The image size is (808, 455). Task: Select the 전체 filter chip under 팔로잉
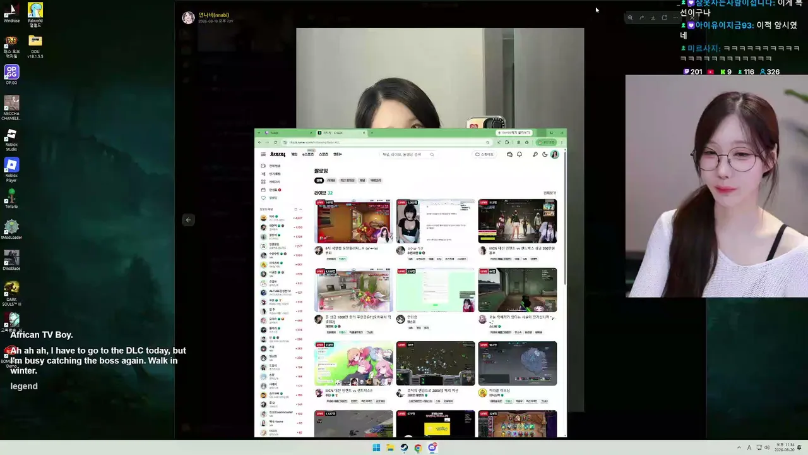pyautogui.click(x=319, y=181)
